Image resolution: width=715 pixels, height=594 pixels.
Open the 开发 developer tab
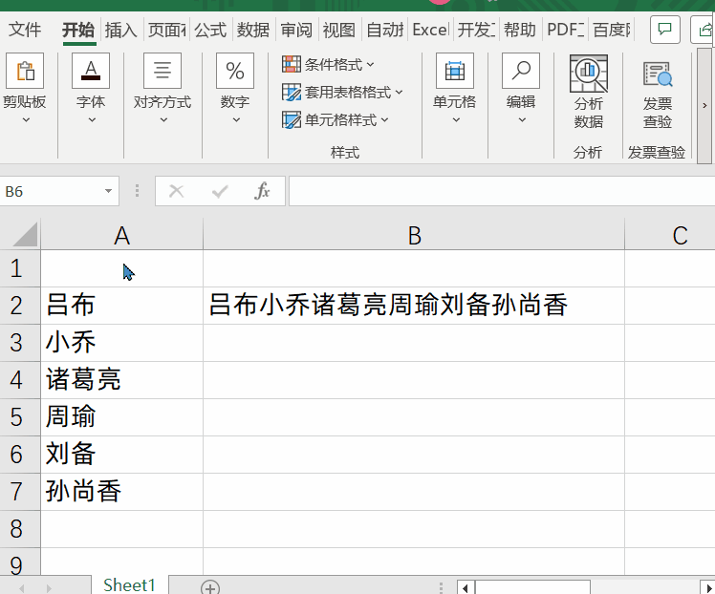(x=476, y=30)
